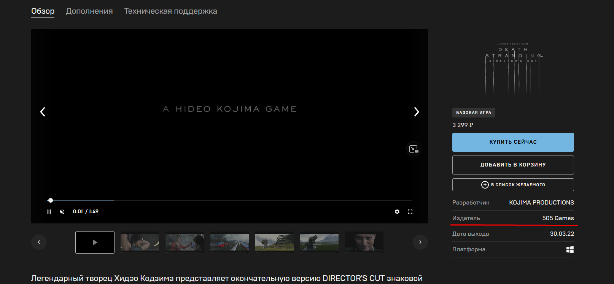Enter fullscreen video mode
Screen dimensions: 614x284
point(410,212)
